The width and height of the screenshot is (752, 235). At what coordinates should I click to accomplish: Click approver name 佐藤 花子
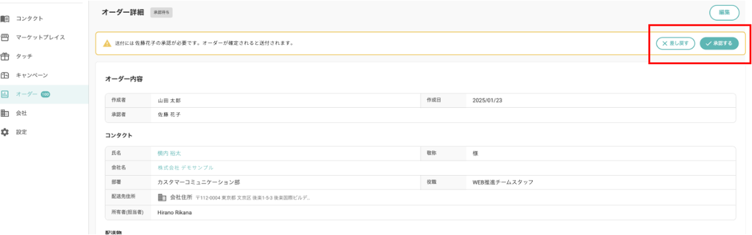(170, 114)
